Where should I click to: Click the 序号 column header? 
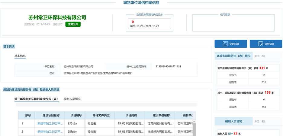pos(27,115)
